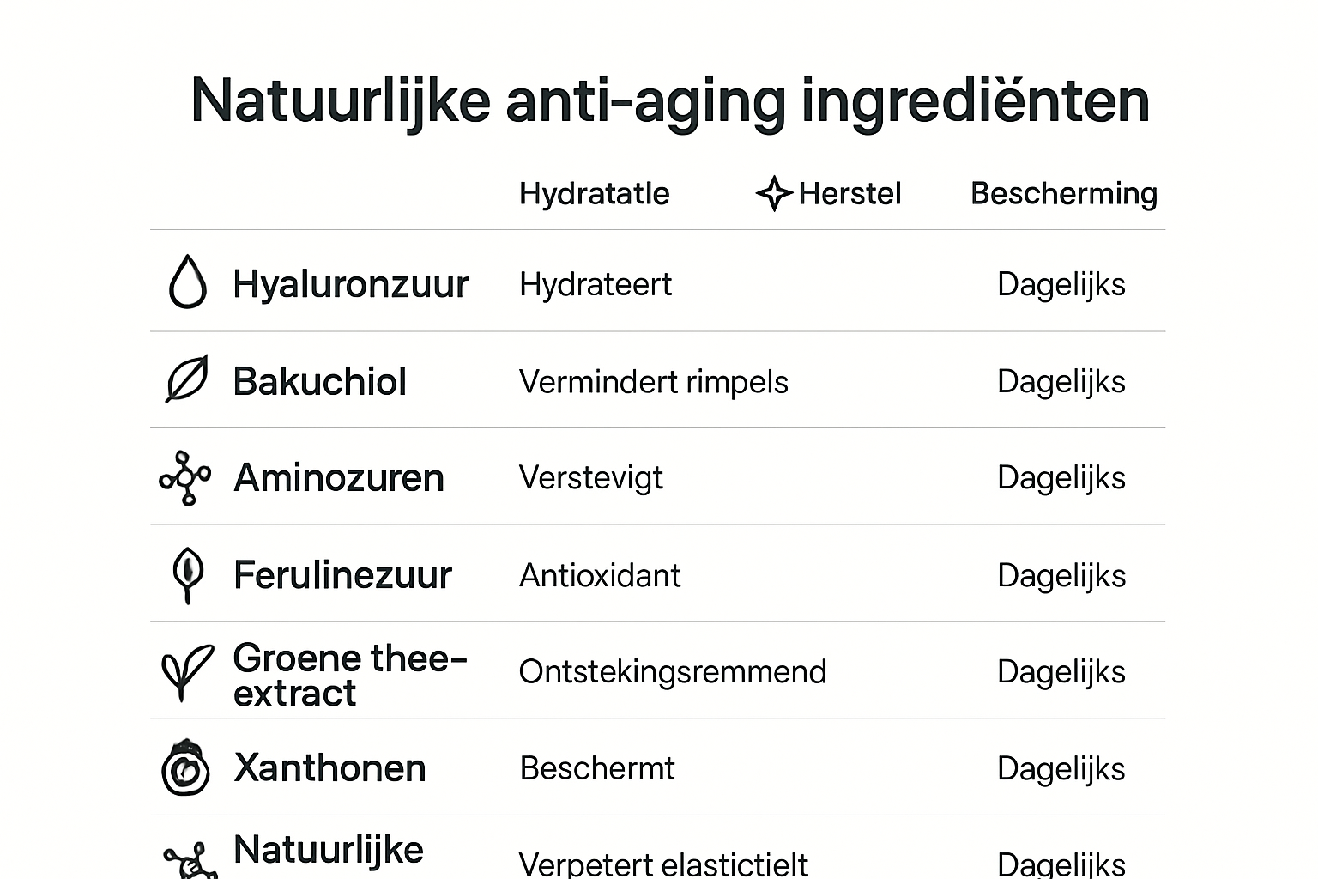Screen dimensions: 1318x879
Task: Click the 'Vermindert rimpels' benefit text
Action: [x=653, y=382]
